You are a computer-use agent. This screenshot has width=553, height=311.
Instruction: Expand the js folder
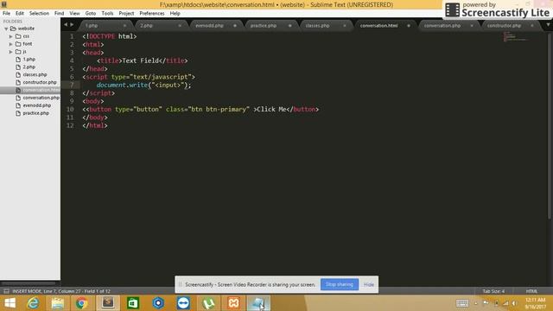tap(10, 52)
